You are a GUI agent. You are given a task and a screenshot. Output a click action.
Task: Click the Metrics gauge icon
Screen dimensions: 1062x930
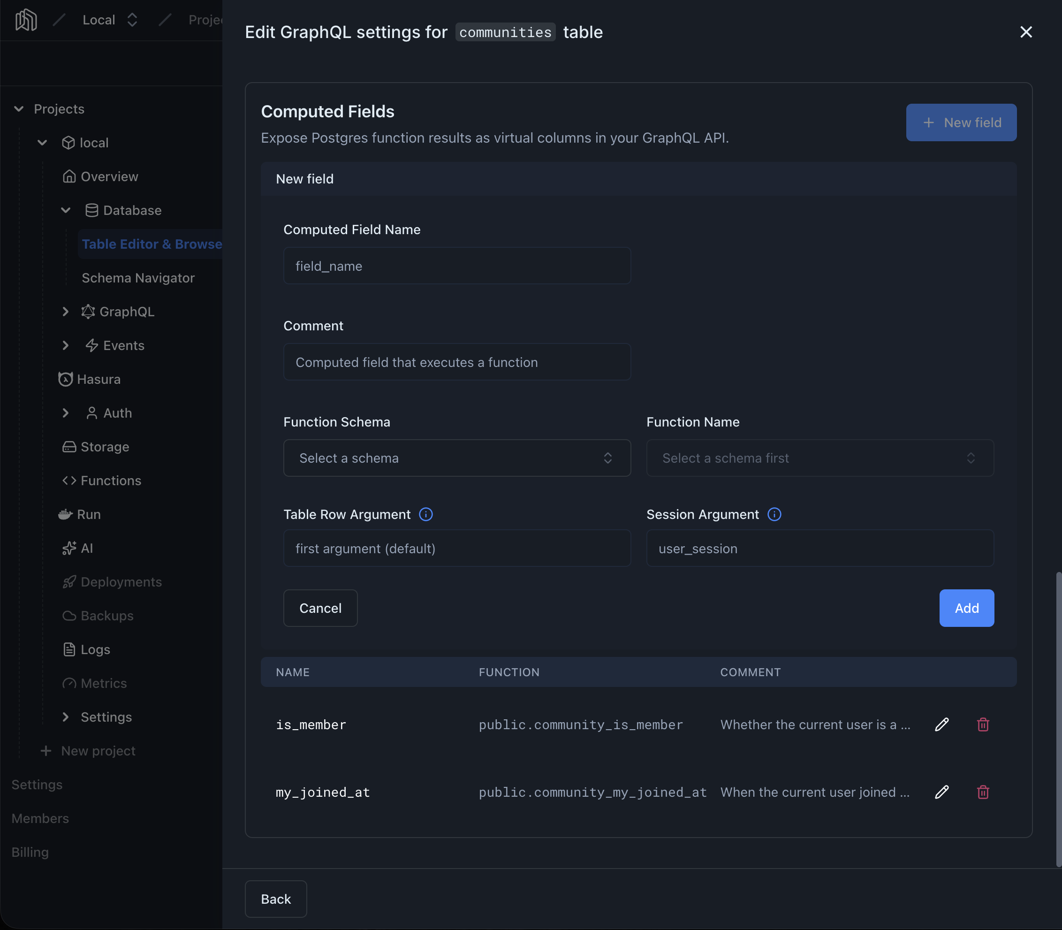pos(69,683)
